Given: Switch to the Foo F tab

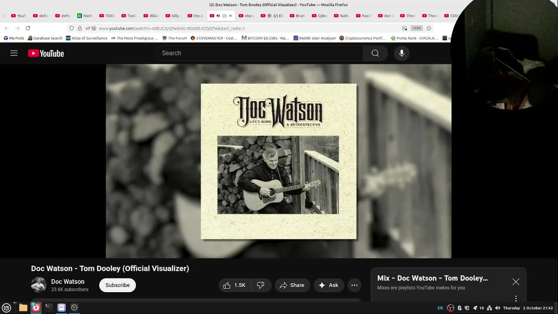Looking at the screenshot, I should click(x=363, y=16).
